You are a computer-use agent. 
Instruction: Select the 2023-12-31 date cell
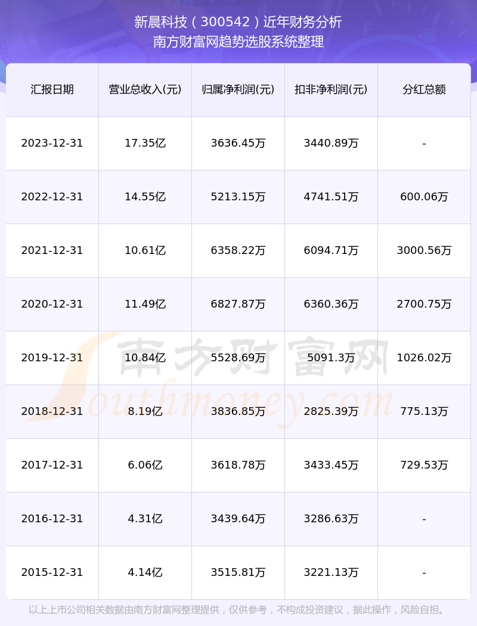pyautogui.click(x=52, y=143)
